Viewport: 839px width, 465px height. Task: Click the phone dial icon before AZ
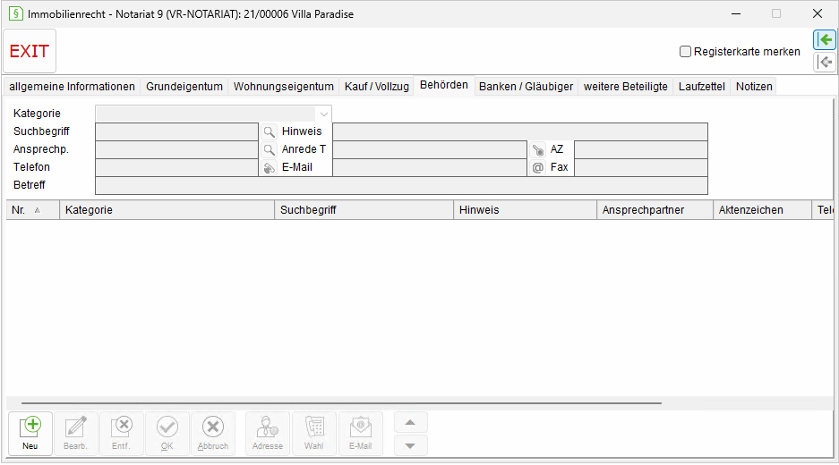tap(538, 149)
